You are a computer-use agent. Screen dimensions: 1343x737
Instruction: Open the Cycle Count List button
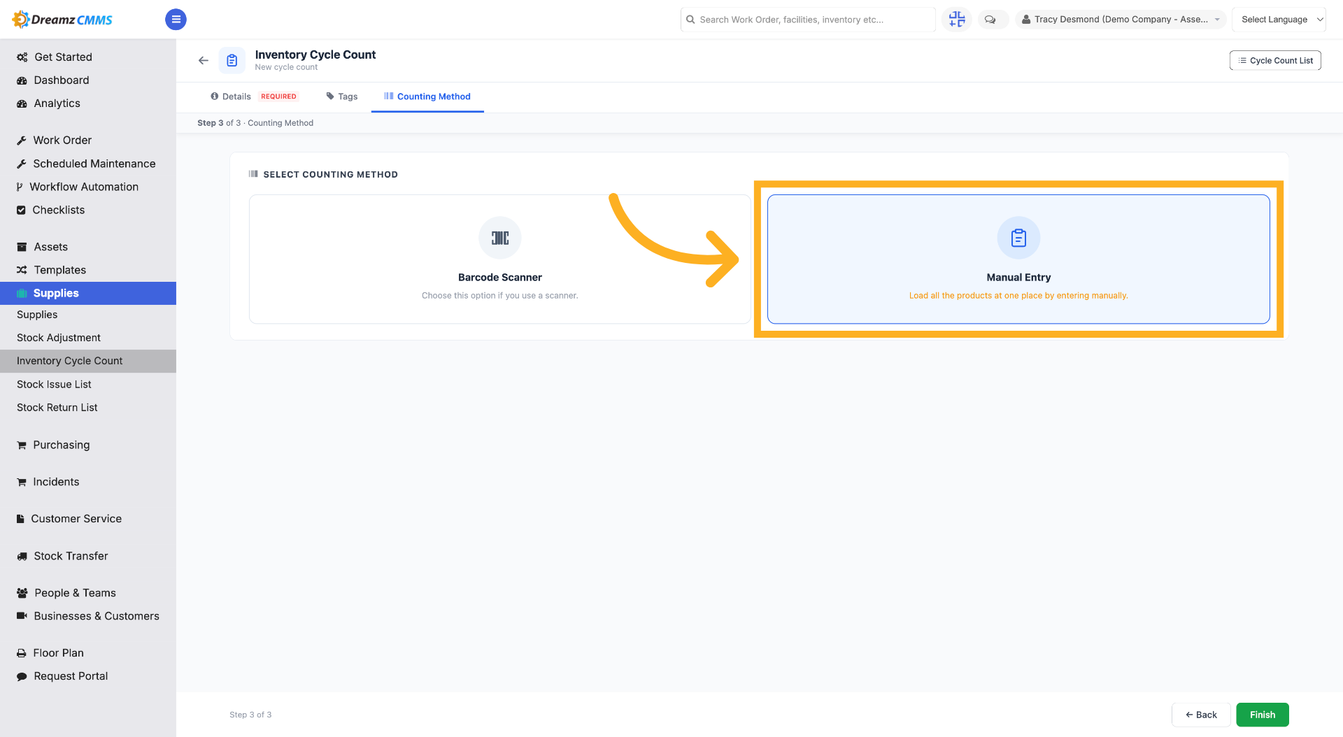pyautogui.click(x=1275, y=61)
